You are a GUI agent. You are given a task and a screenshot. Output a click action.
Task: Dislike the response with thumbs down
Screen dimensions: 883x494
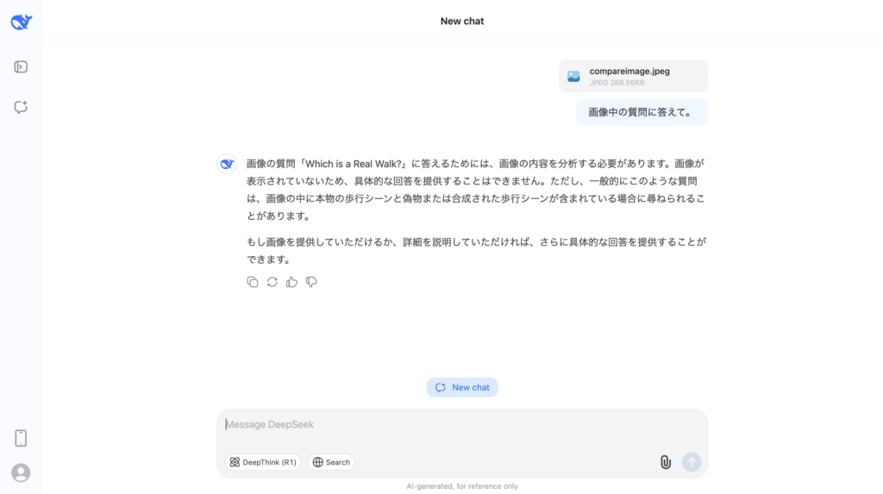pos(312,282)
